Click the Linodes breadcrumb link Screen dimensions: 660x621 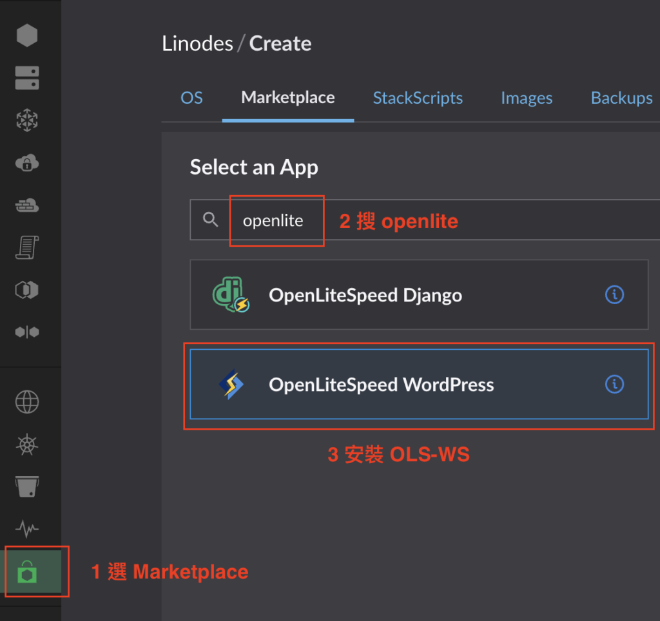tap(197, 44)
